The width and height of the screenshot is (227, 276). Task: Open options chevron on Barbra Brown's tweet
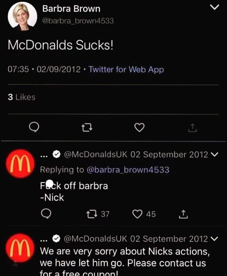(215, 7)
